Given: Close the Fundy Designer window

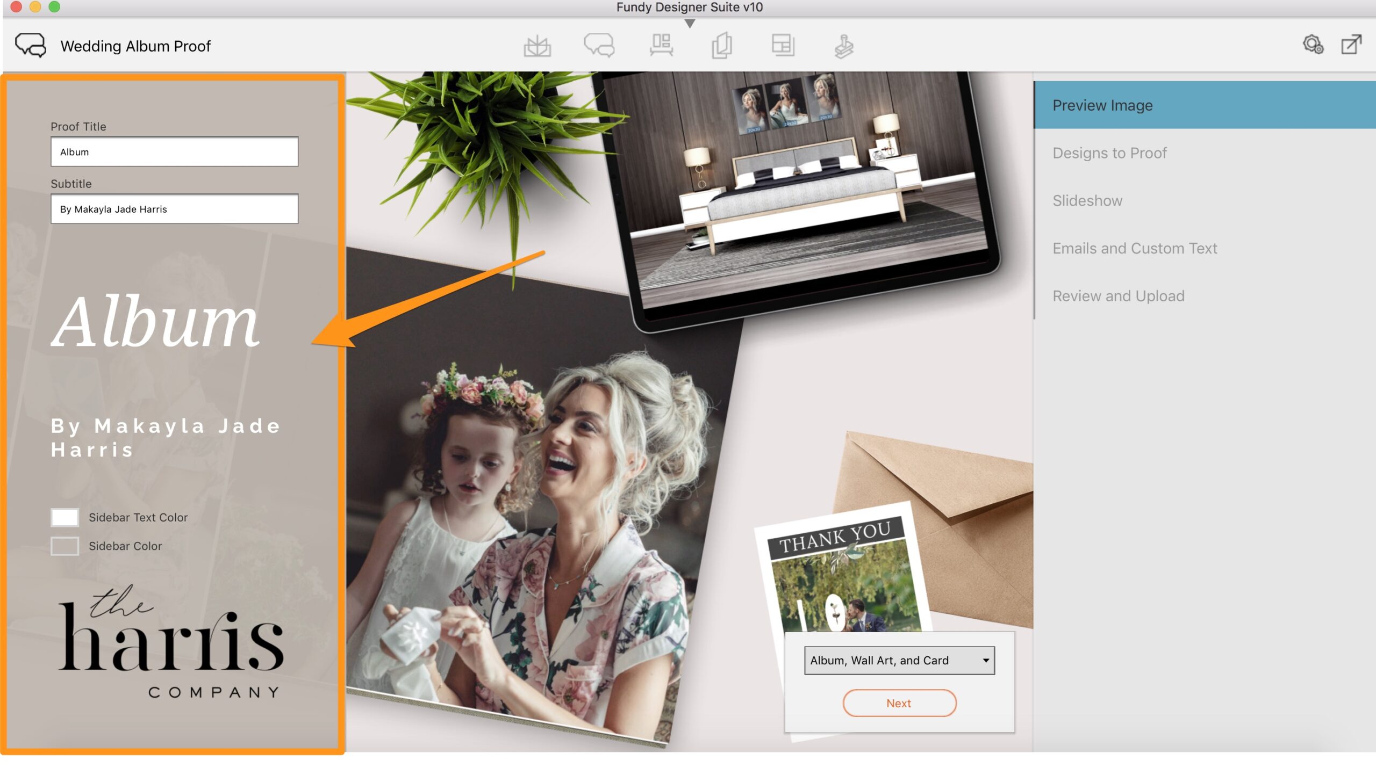Looking at the screenshot, I should [x=16, y=6].
